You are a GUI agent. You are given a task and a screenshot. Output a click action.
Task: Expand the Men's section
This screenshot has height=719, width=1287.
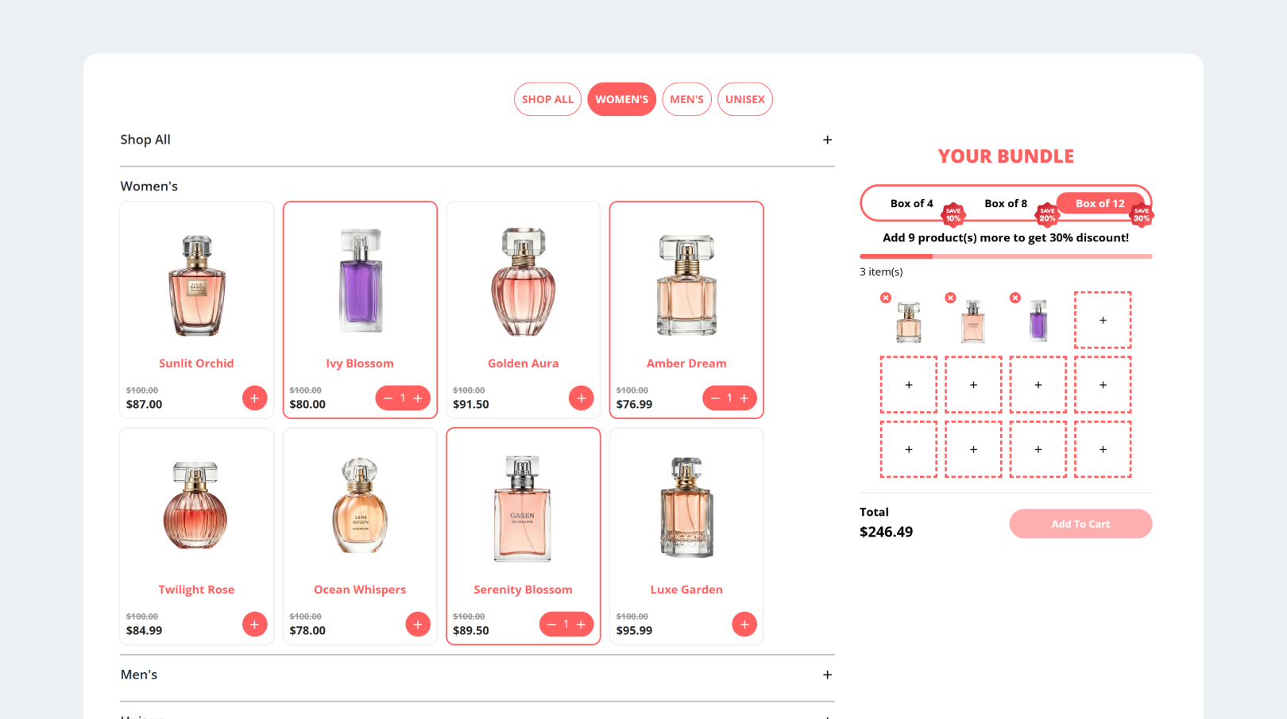point(827,675)
